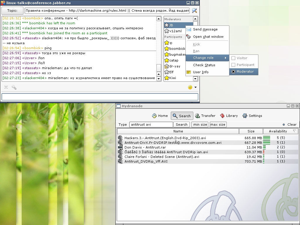Image resolution: width=300 pixels, height=225 pixels.
Task: Check the Participant role checkbox
Action: coord(233,65)
